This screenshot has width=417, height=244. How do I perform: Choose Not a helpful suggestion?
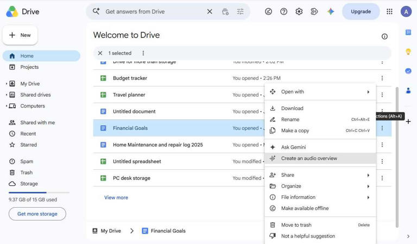coord(320,236)
